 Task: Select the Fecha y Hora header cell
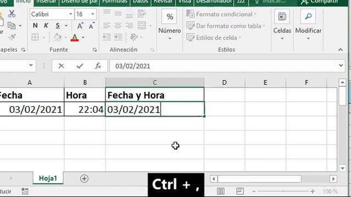coord(155,95)
